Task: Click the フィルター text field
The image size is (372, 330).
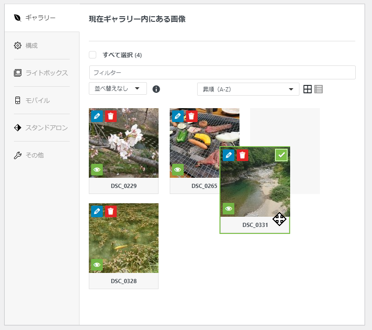Action: 222,72
